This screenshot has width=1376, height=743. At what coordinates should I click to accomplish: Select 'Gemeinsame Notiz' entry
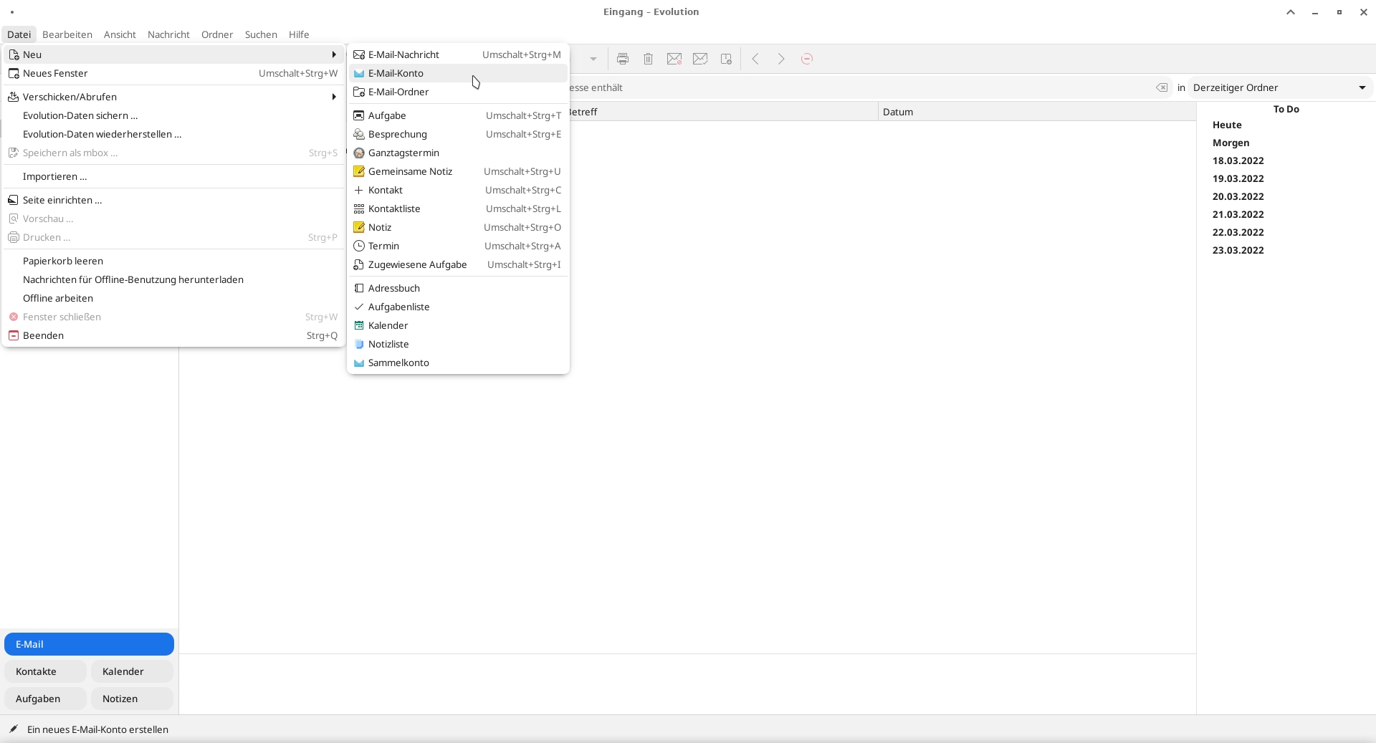click(458, 171)
